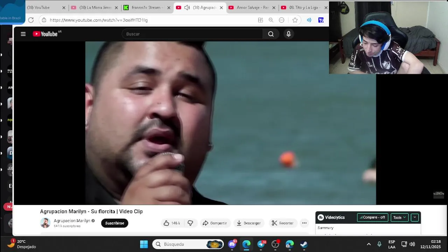The height and width of the screenshot is (252, 448).
Task: Close the Amor Salvaje tab
Action: click(274, 7)
